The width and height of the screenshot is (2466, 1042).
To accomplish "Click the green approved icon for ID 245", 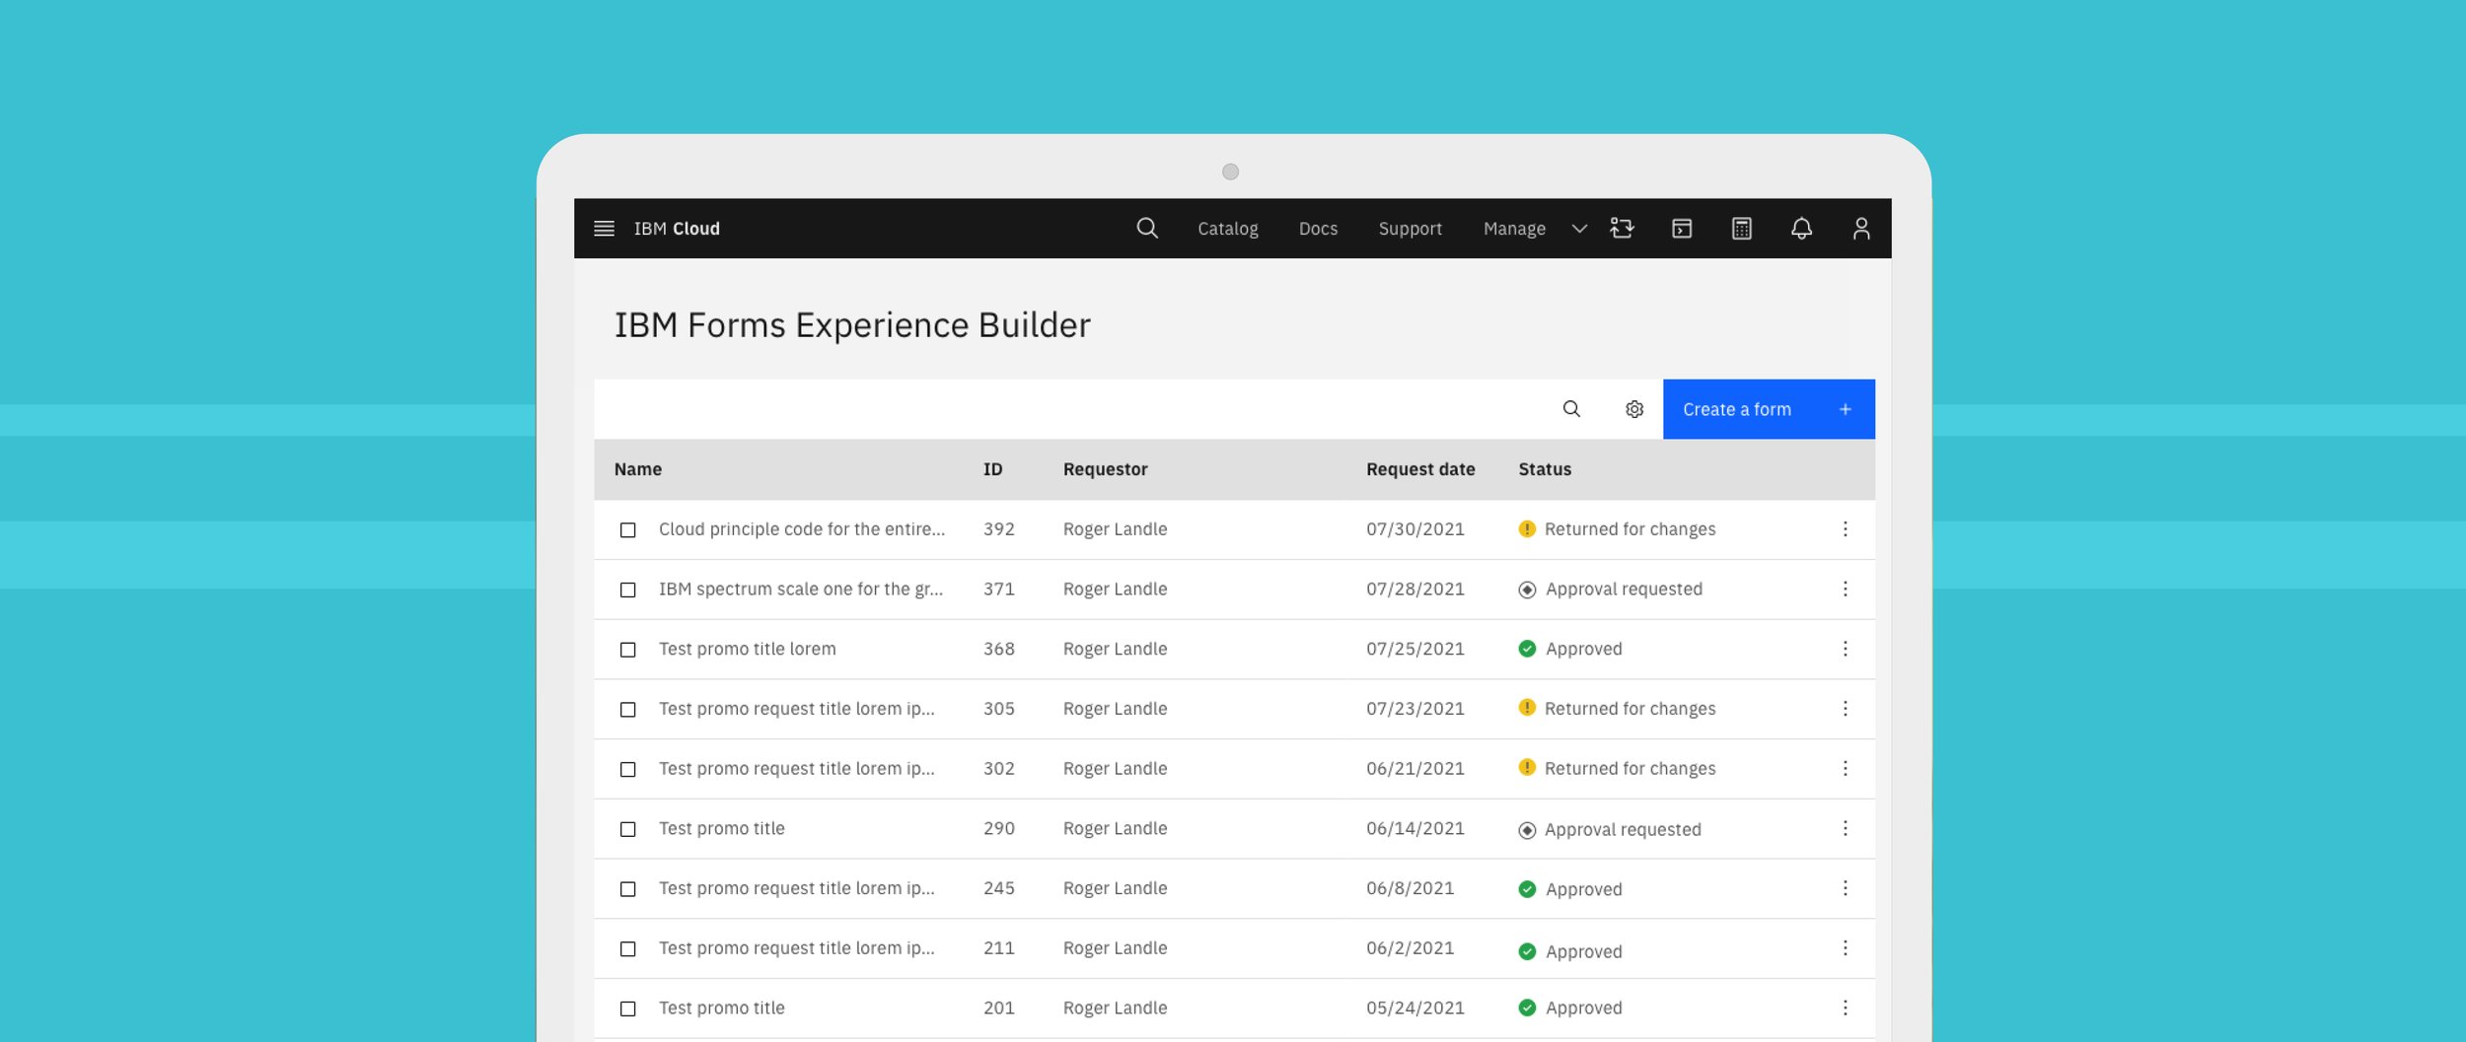I will [1527, 889].
